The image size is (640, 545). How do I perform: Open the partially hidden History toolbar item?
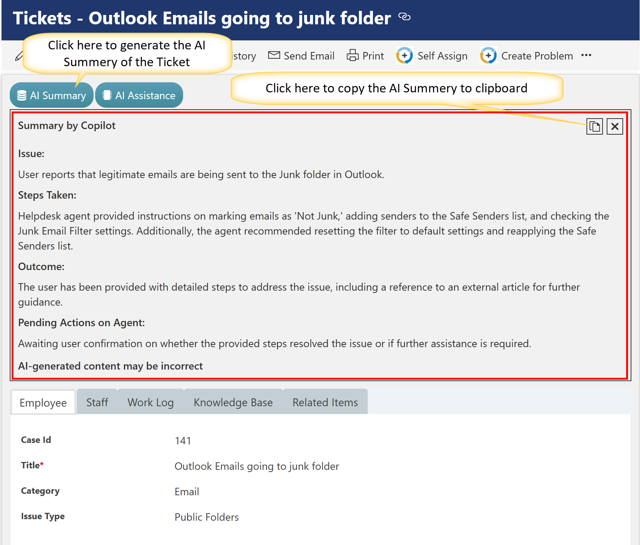tap(244, 56)
